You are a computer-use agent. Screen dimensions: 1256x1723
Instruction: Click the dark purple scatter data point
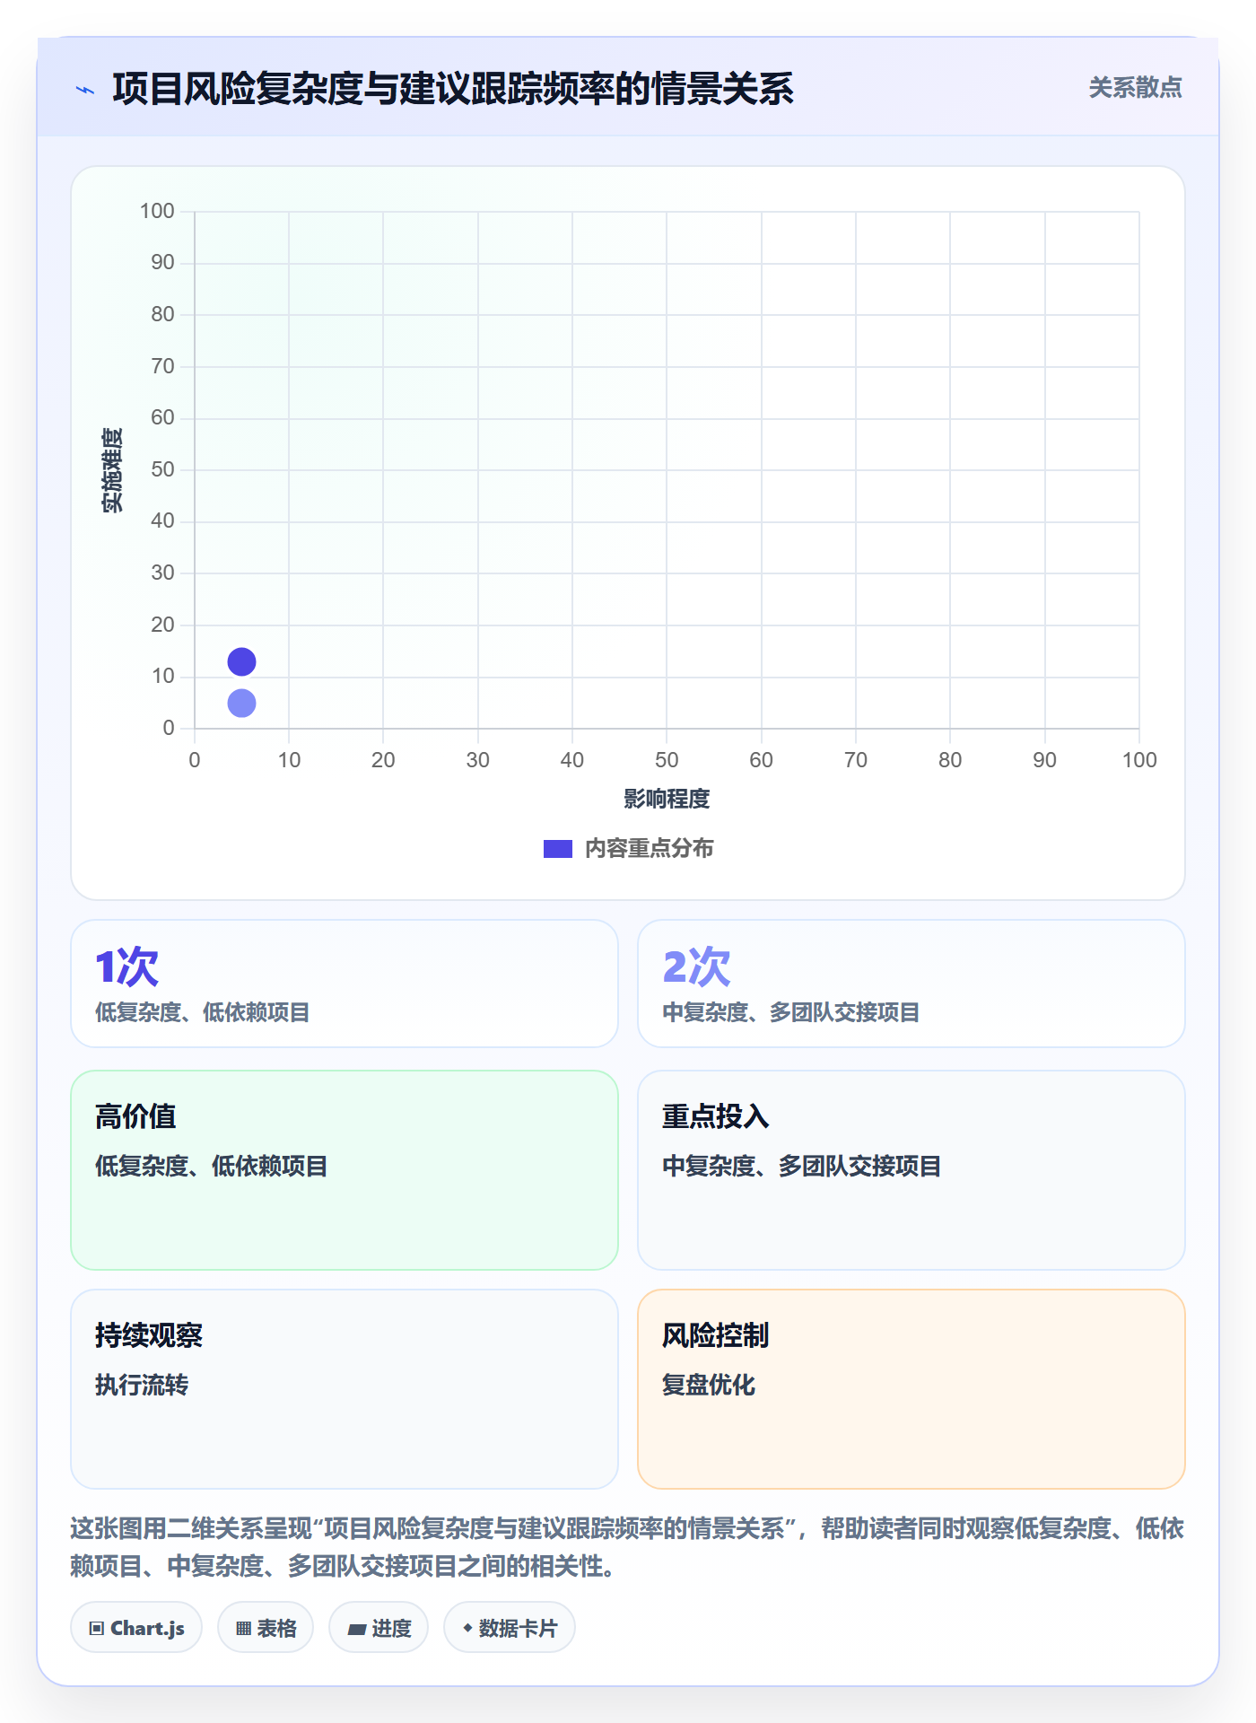tap(241, 662)
